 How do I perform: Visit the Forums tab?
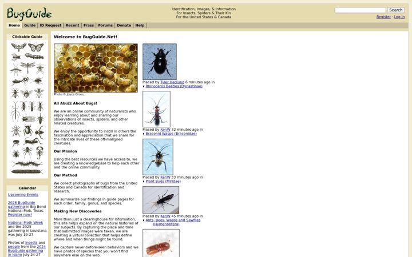click(x=105, y=26)
